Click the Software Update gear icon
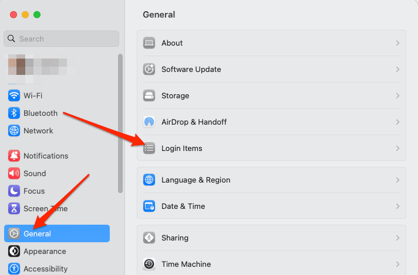Image resolution: width=418 pixels, height=275 pixels. tap(149, 69)
